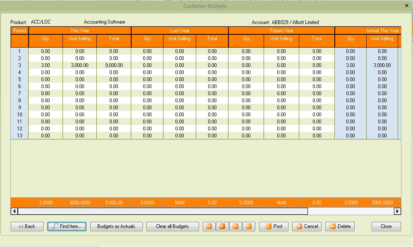Screen dimensions: 413x247
Task: Click the Find Item magnifier button
Action: click(x=67, y=226)
